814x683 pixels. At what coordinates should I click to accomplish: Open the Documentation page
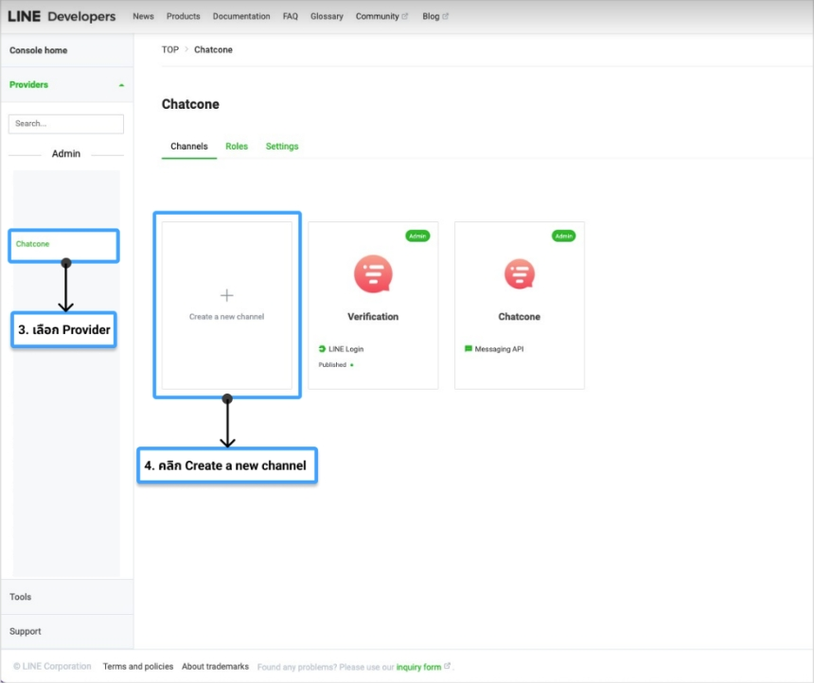(x=241, y=16)
